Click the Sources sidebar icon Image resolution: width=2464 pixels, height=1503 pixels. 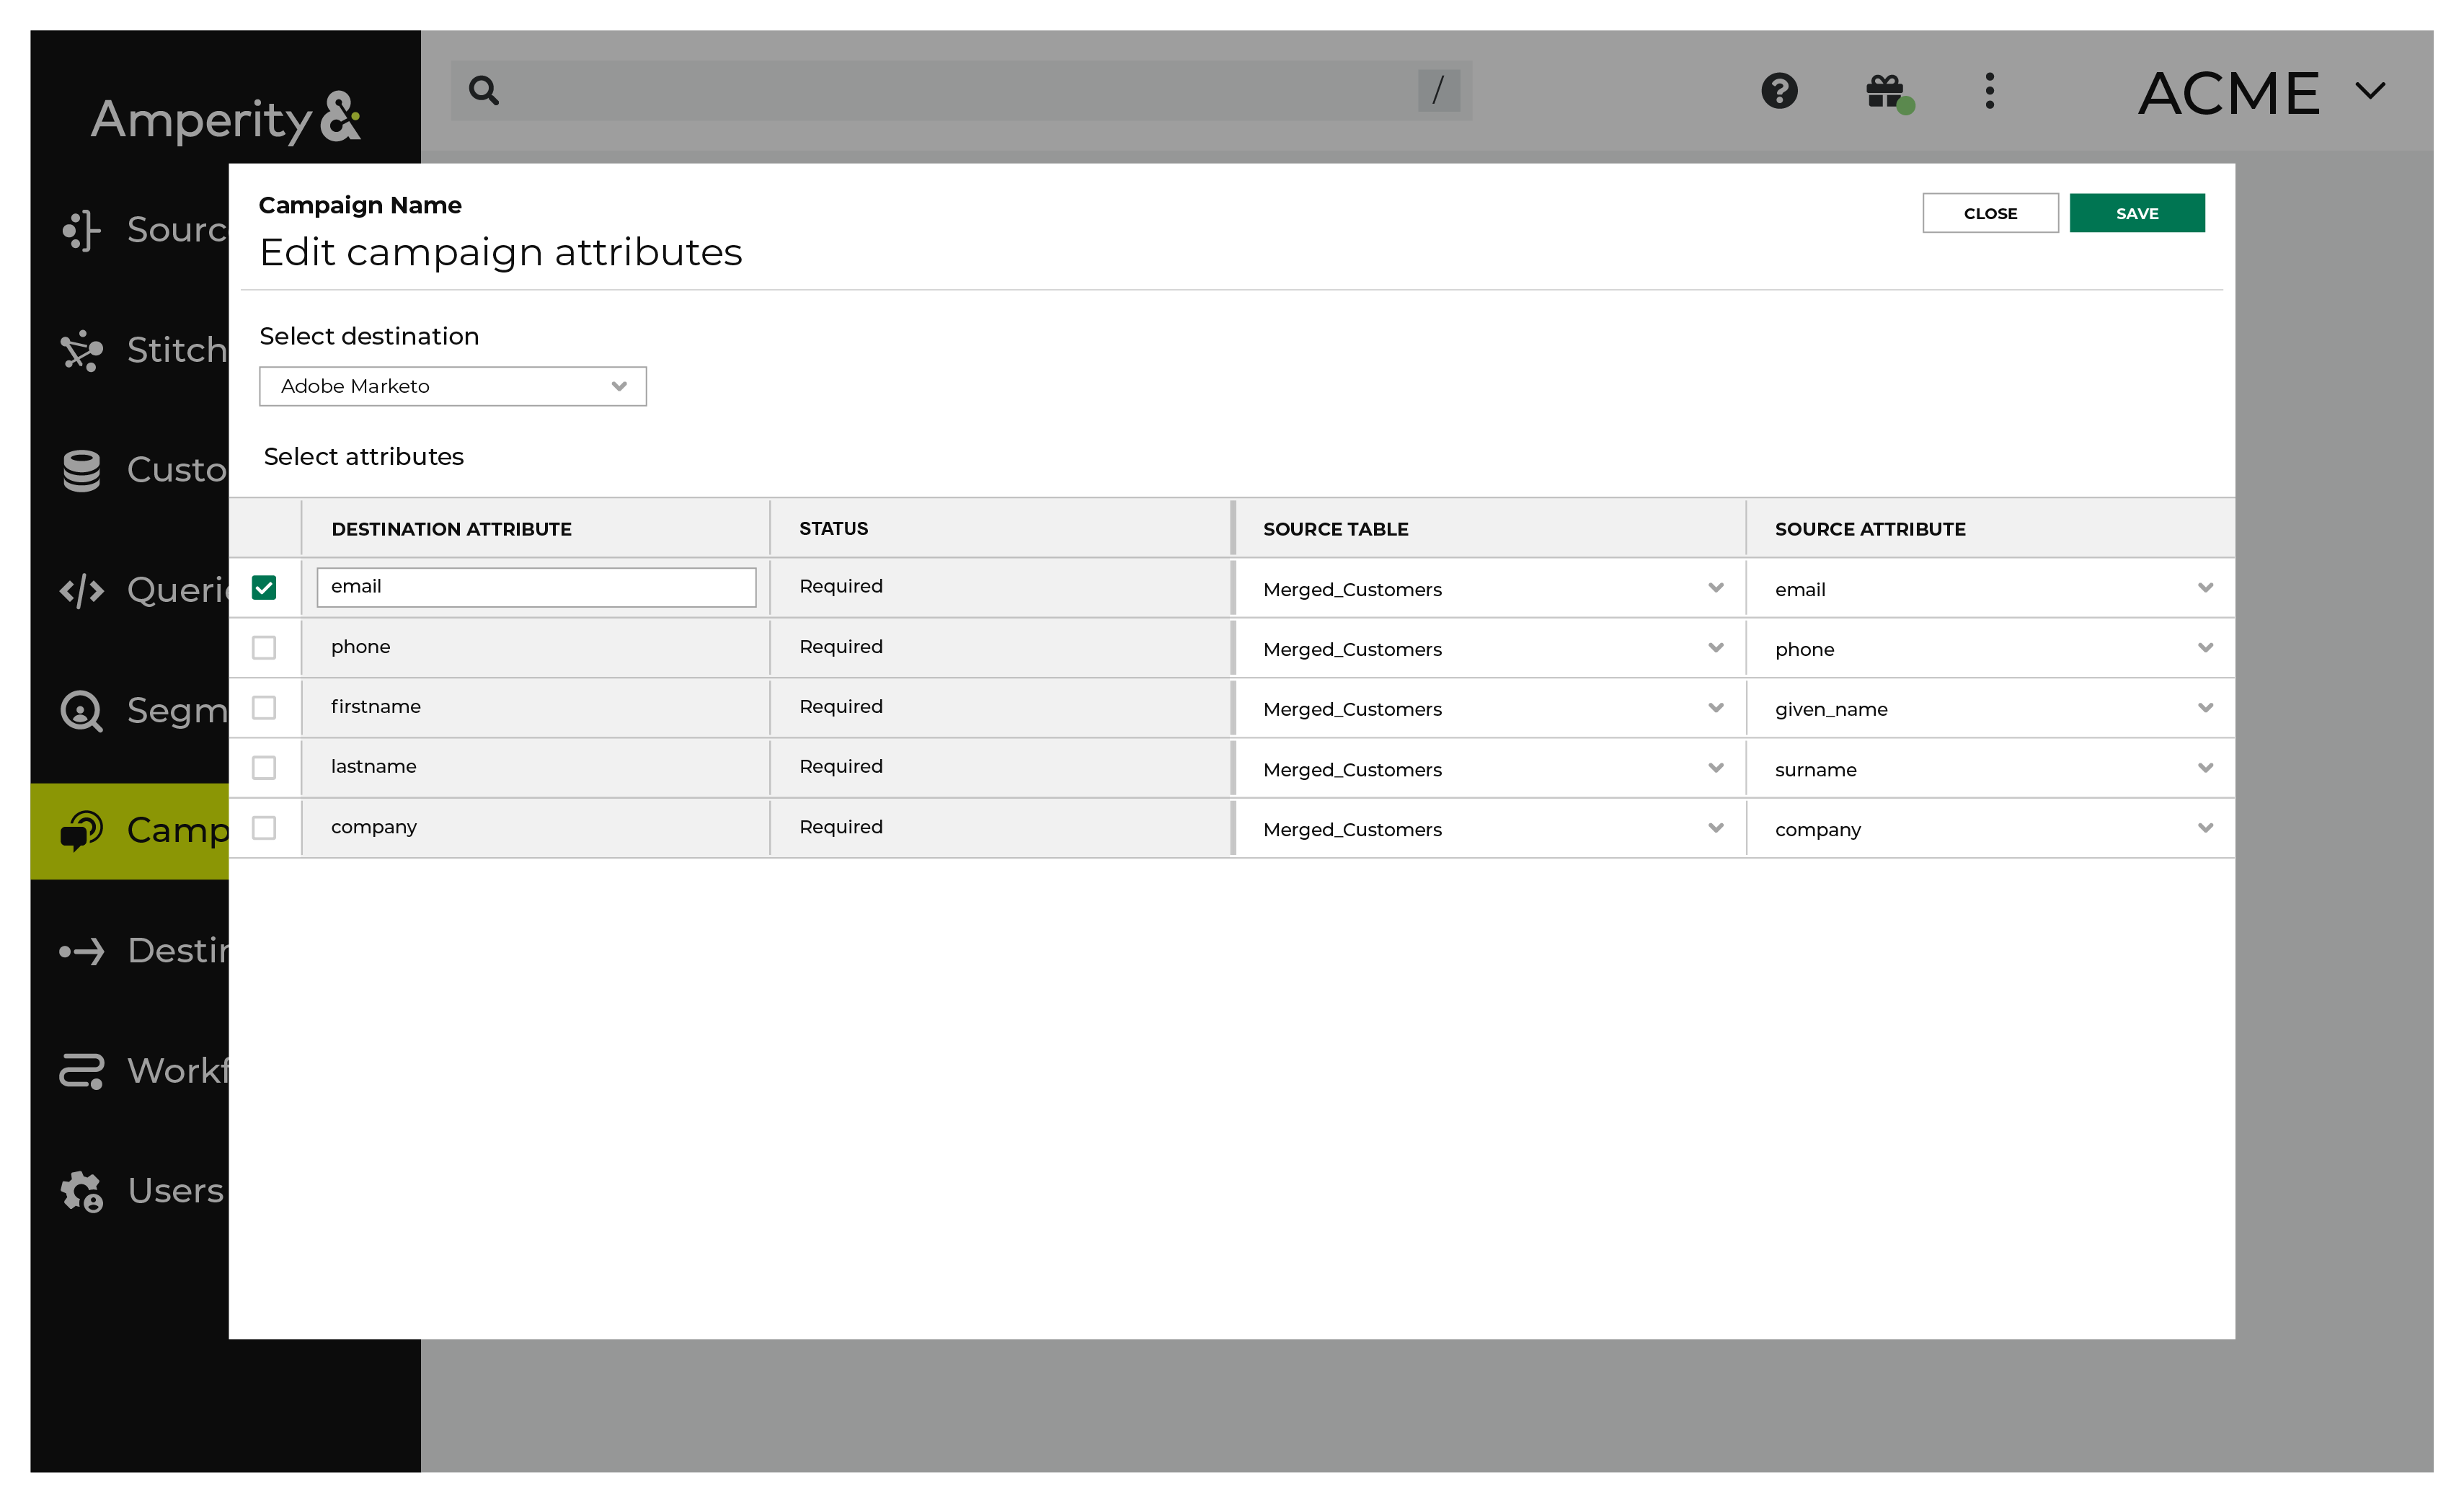[81, 230]
